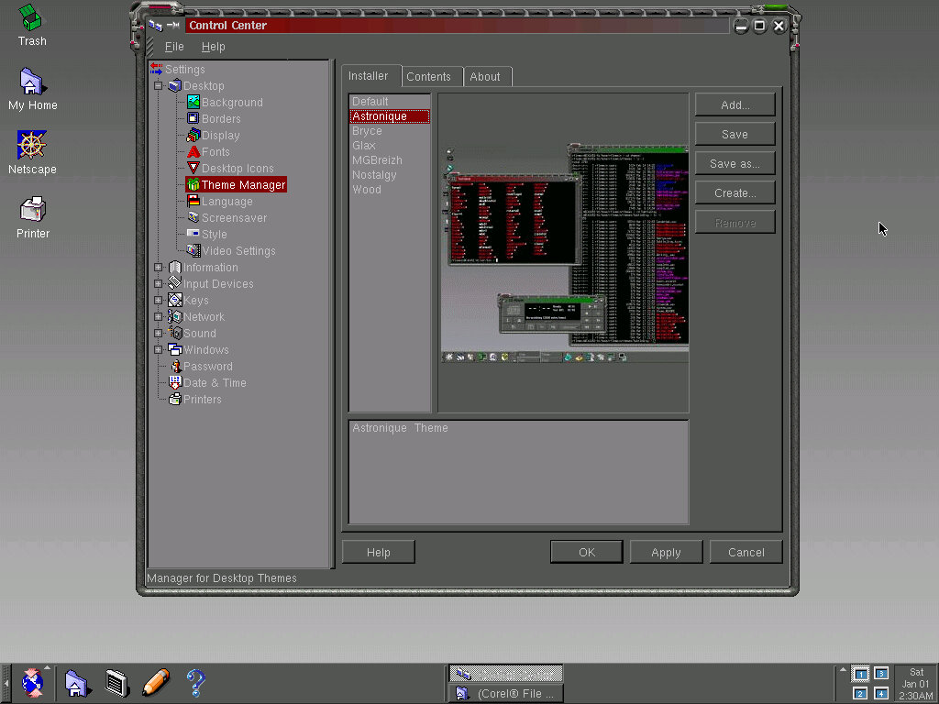Open the Netscape desktop icon

coord(32,145)
